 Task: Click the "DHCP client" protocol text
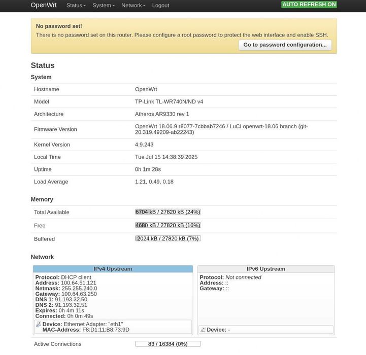point(76,277)
